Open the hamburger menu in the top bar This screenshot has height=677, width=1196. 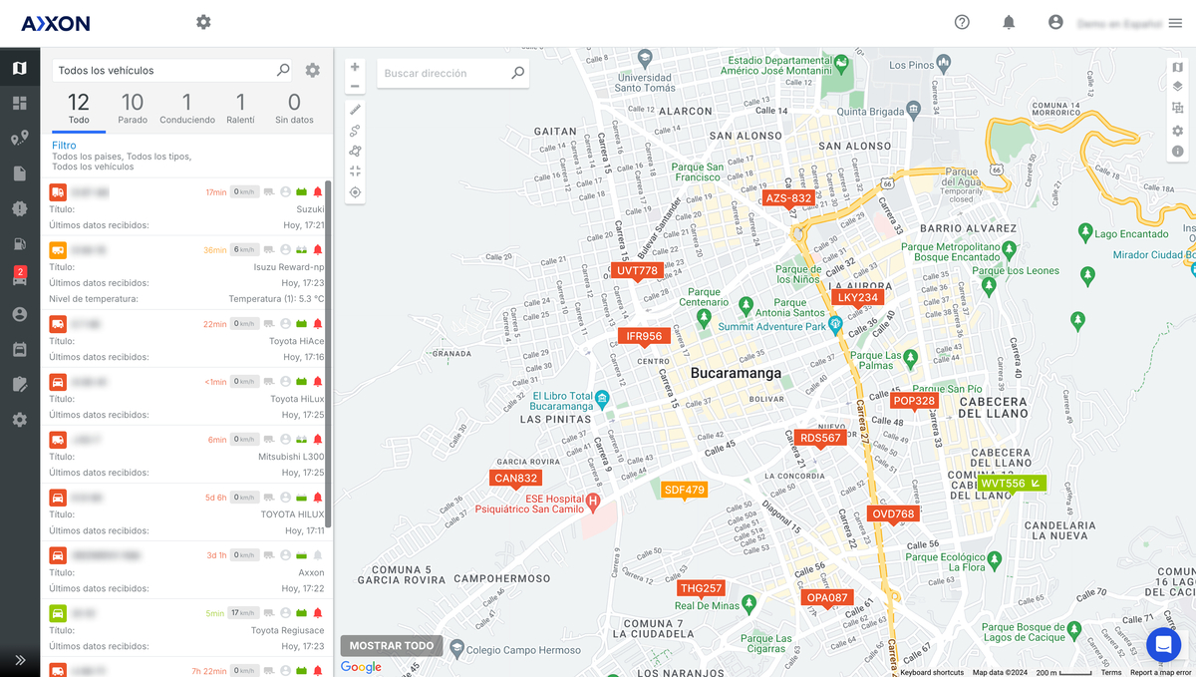click(1175, 23)
